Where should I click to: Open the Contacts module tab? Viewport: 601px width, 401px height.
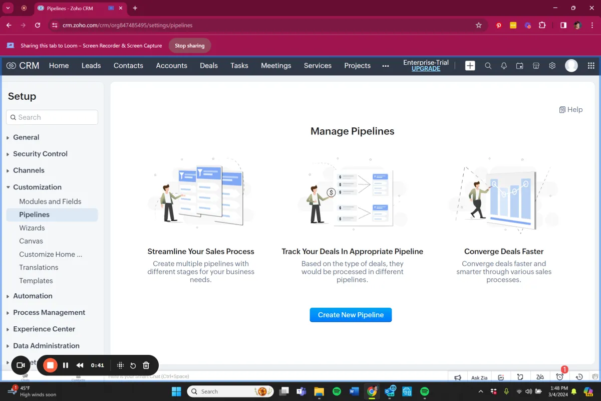[128, 66]
